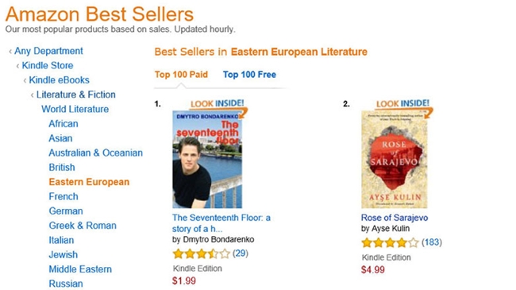Viewport: 516px width, 290px height.
Task: Open Rose of Sarajevo cover image
Action: tap(395, 159)
